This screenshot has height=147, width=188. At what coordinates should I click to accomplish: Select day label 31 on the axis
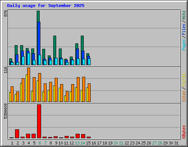tap(176, 143)
